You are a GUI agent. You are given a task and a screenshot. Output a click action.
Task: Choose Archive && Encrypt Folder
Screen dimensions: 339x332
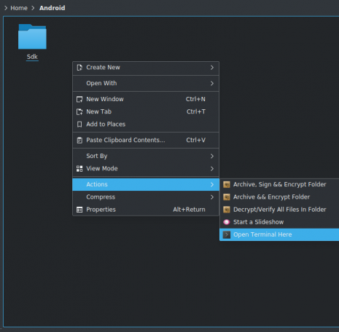coord(279,197)
